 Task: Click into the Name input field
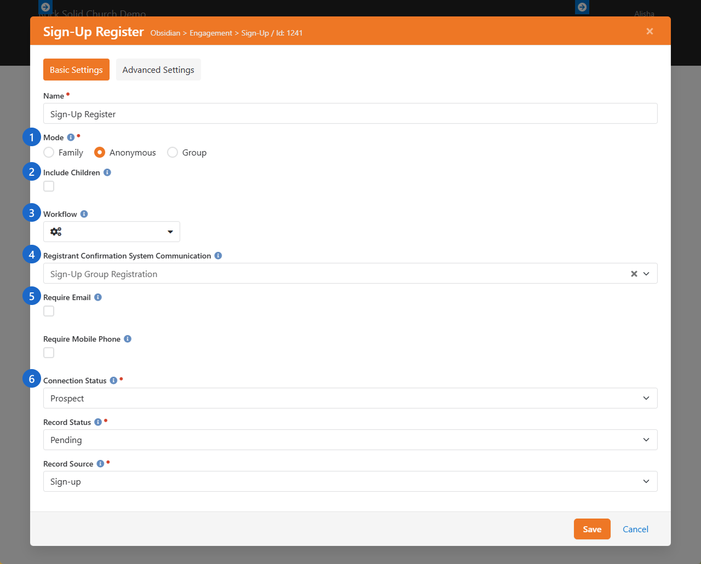tap(350, 113)
